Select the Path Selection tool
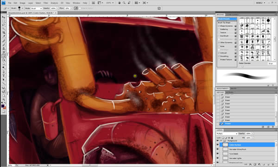278x167 pixels. (x=4, y=80)
